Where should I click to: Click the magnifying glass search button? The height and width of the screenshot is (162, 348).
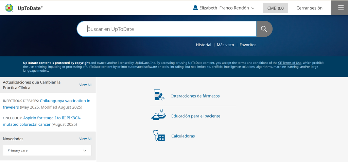264,29
